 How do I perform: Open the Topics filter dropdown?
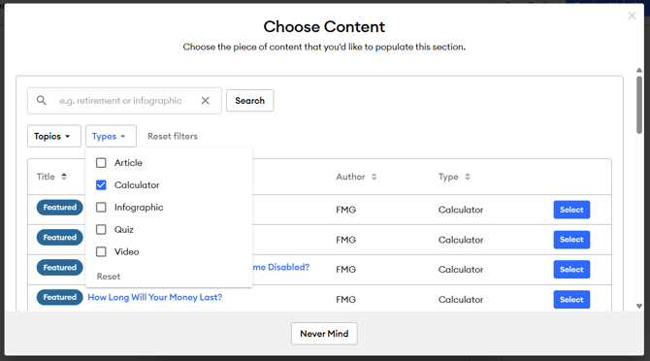click(54, 136)
